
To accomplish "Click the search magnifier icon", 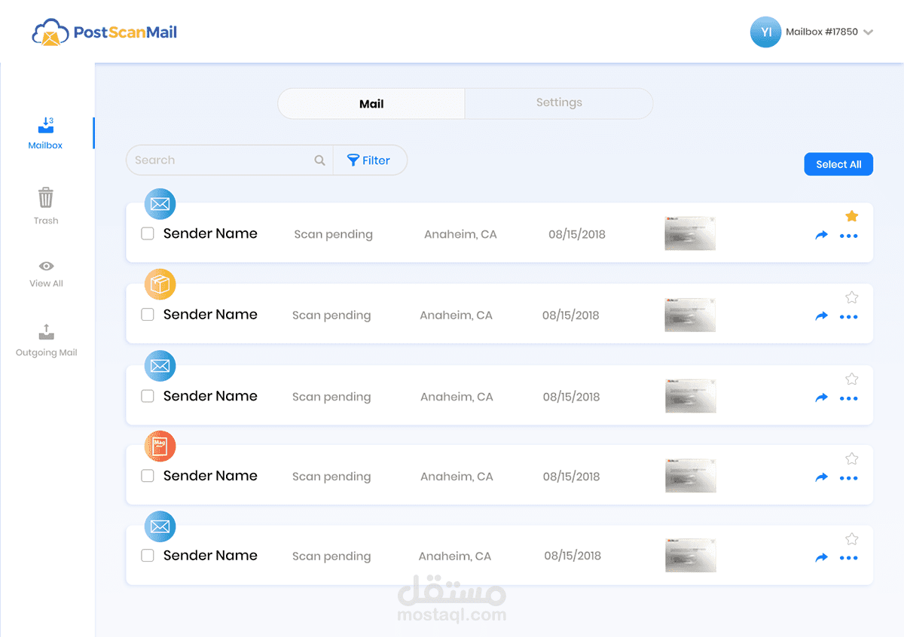I will pos(319,160).
